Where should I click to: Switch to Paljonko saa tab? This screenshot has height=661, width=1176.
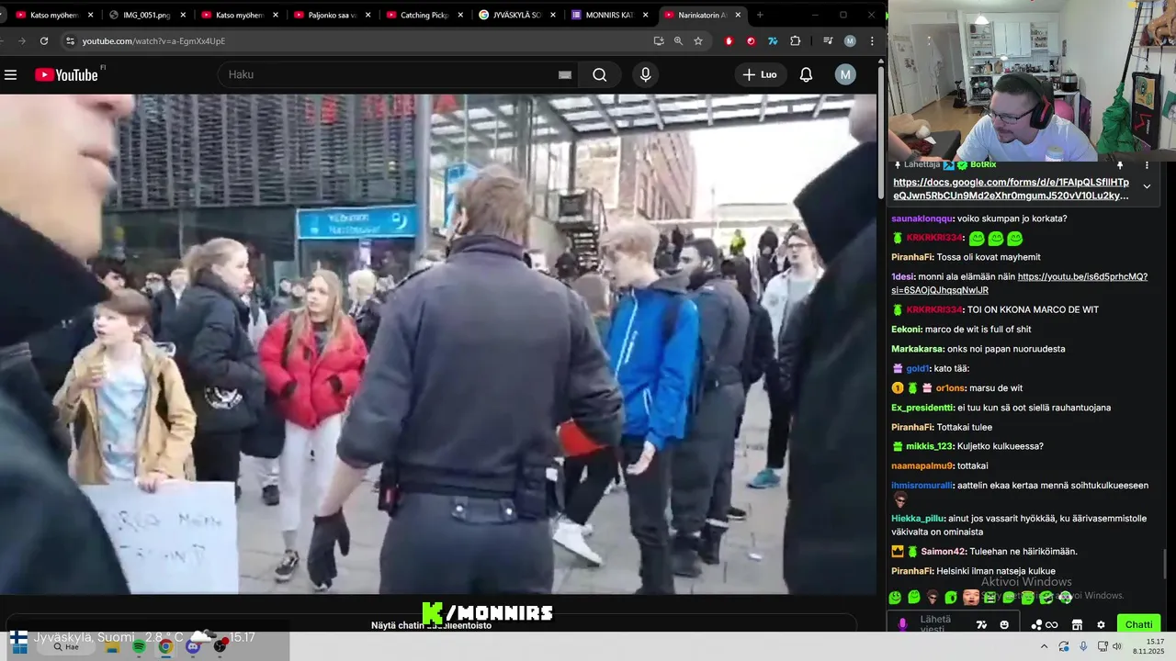(332, 15)
